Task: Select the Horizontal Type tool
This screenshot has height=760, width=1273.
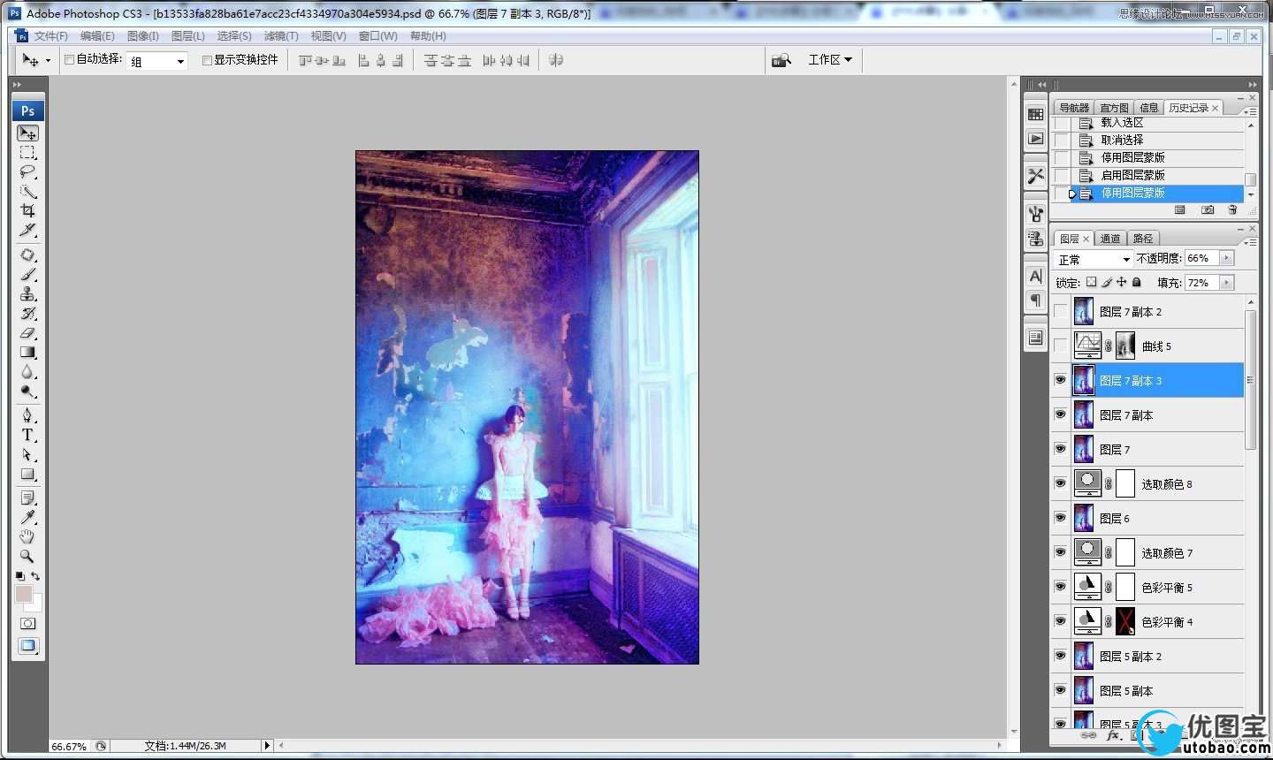Action: [x=28, y=435]
